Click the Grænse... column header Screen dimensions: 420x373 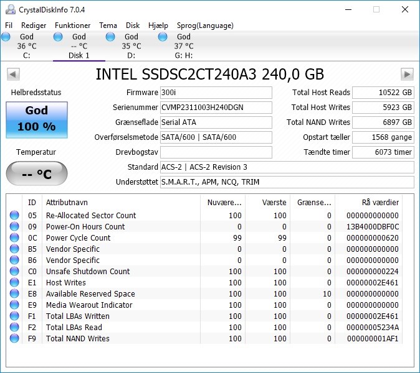coord(312,202)
